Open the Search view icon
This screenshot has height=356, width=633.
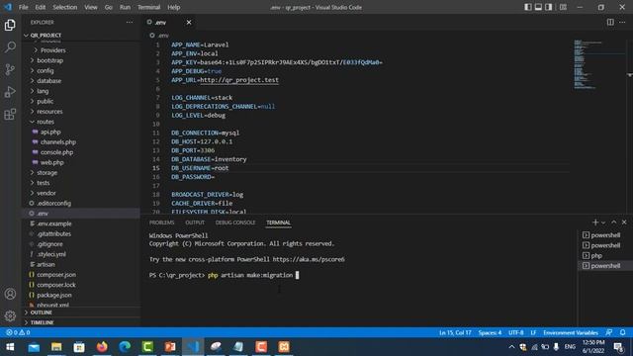[x=10, y=47]
